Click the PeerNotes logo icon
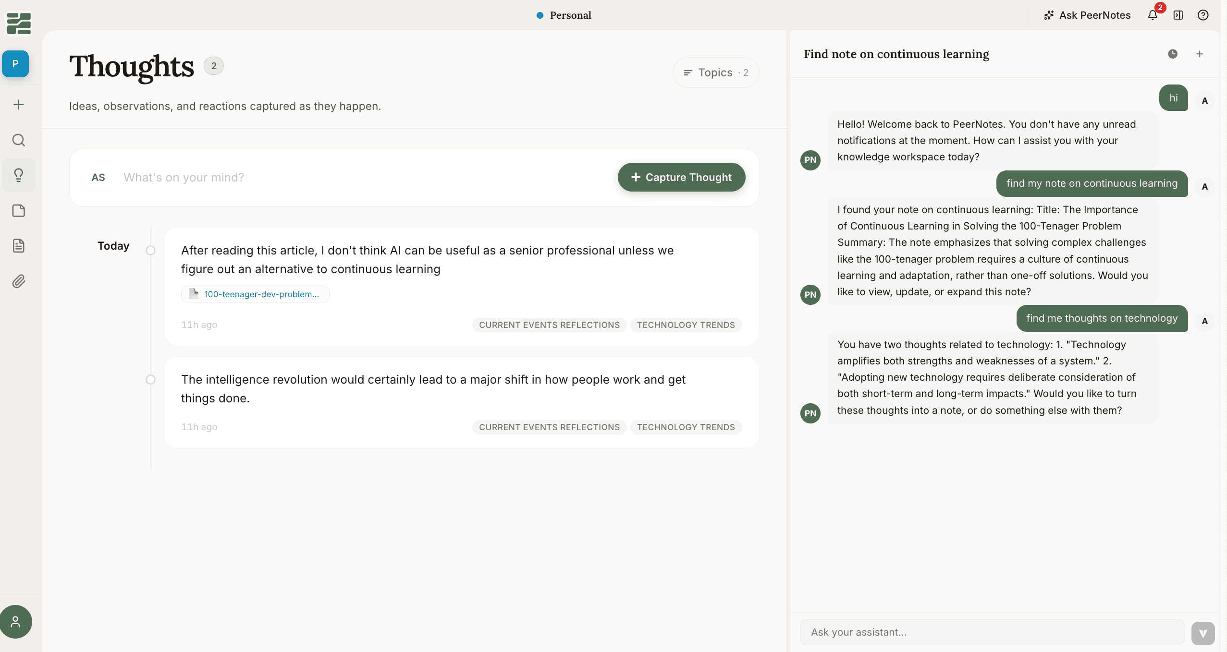The width and height of the screenshot is (1227, 652). (19, 24)
